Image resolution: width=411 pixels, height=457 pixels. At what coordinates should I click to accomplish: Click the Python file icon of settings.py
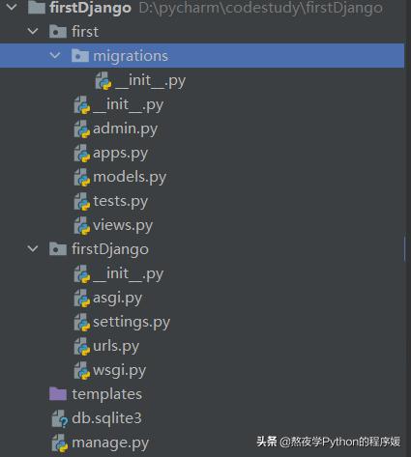[82, 323]
